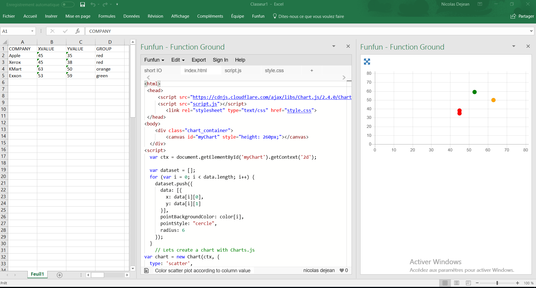Expand the formula bar chevron
This screenshot has width=536, height=288.
(x=531, y=31)
